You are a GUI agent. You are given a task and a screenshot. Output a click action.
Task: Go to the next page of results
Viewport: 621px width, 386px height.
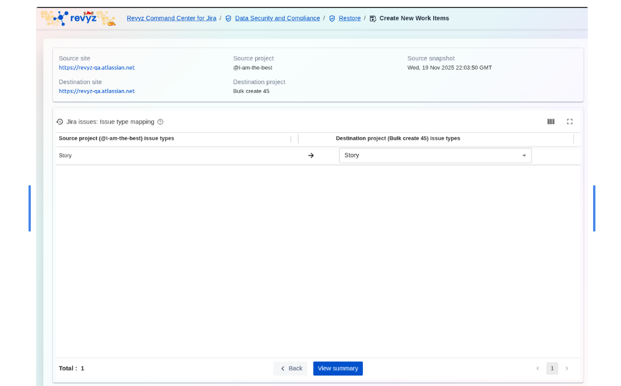click(x=567, y=369)
